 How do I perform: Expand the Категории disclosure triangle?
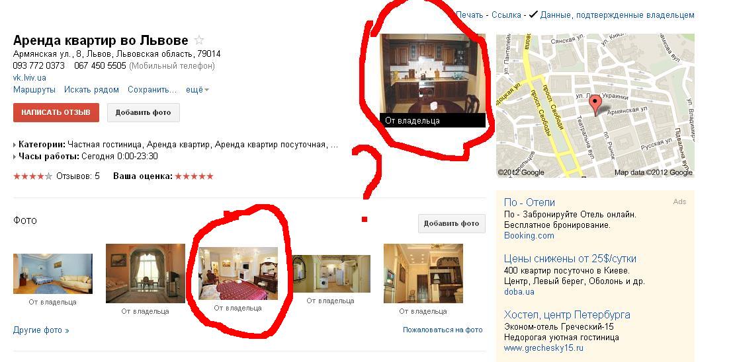click(15, 145)
